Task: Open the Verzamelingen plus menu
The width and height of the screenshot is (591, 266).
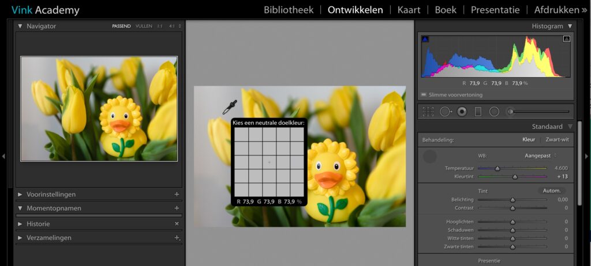Action: point(177,238)
